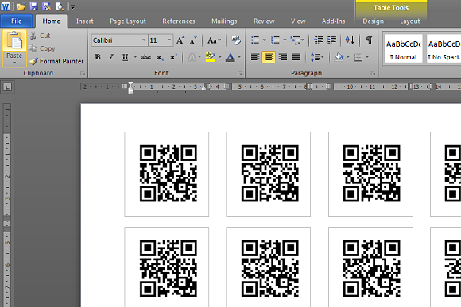Click the Paste clipboard icon
Screen dimensions: 461x307
[14, 40]
